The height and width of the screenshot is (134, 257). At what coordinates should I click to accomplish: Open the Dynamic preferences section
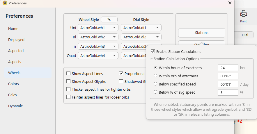(15, 106)
